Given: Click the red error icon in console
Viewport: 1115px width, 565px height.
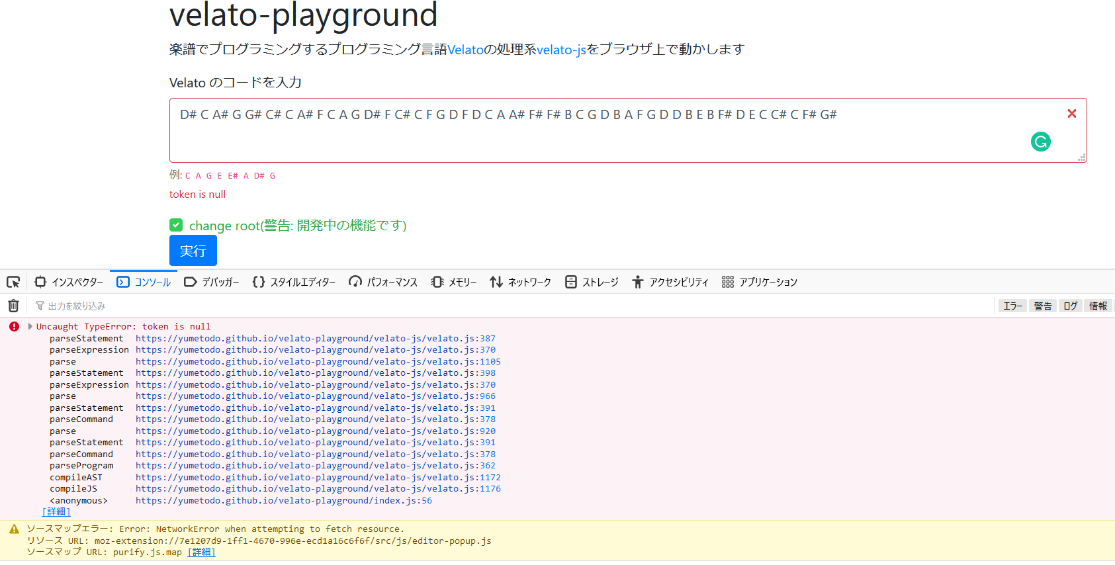Looking at the screenshot, I should pyautogui.click(x=14, y=326).
